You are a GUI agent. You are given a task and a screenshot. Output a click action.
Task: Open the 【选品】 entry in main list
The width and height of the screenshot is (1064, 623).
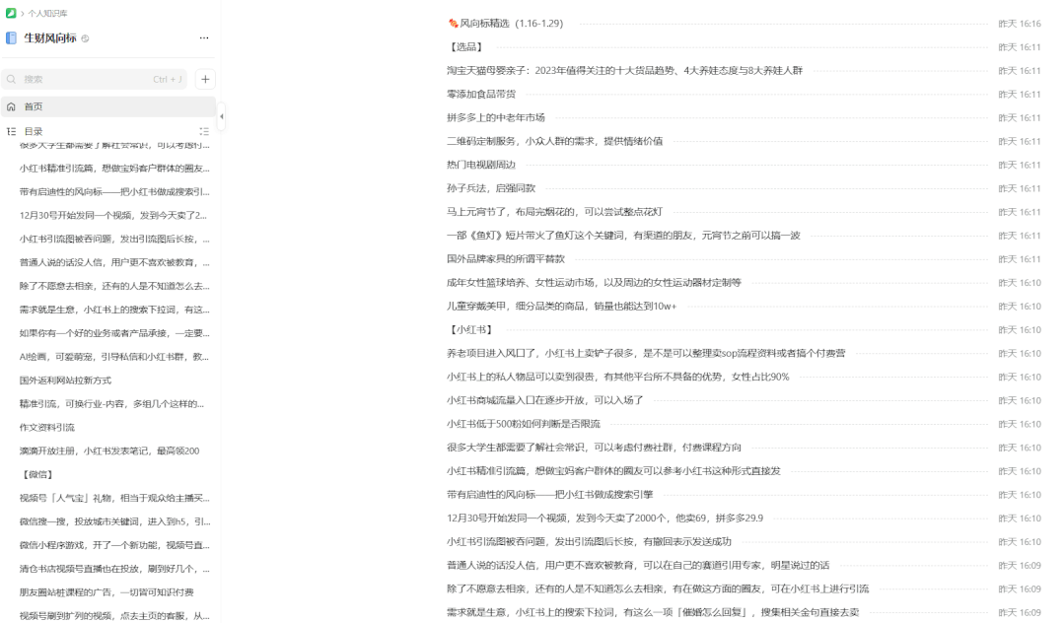465,47
